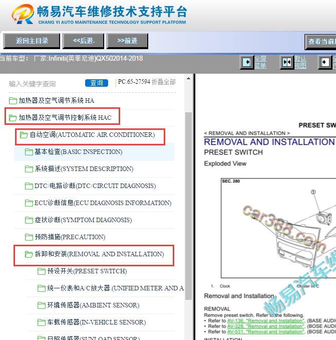Click the third layout icon at right edge

pyautogui.click(x=325, y=62)
